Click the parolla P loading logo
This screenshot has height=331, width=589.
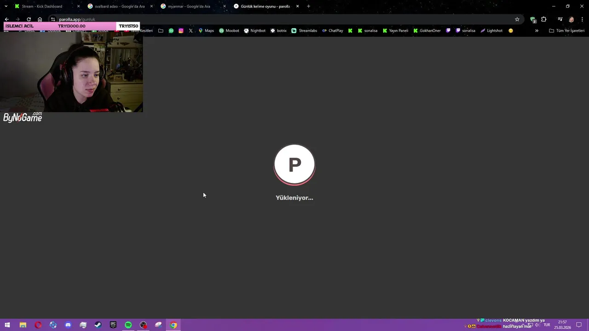294,165
